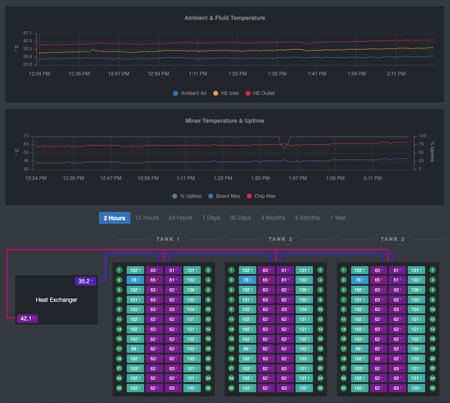Click miner badge 1 in Tank 1
The height and width of the screenshot is (403, 450).
[119, 270]
